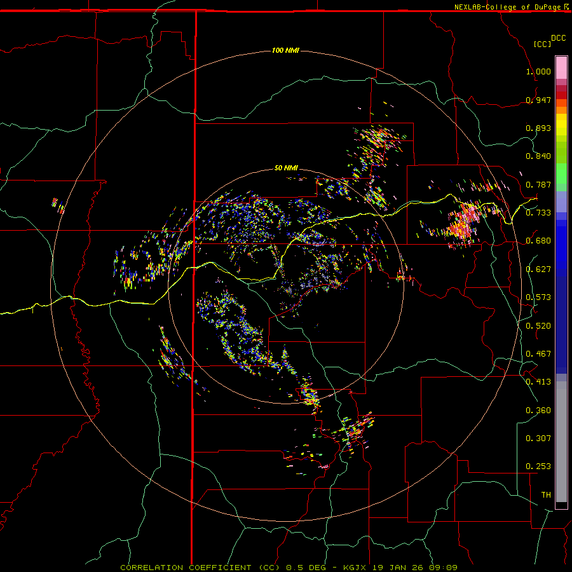Viewport: 572px width, 572px height.
Task: Click the 0.840 legend value
Action: 538,156
